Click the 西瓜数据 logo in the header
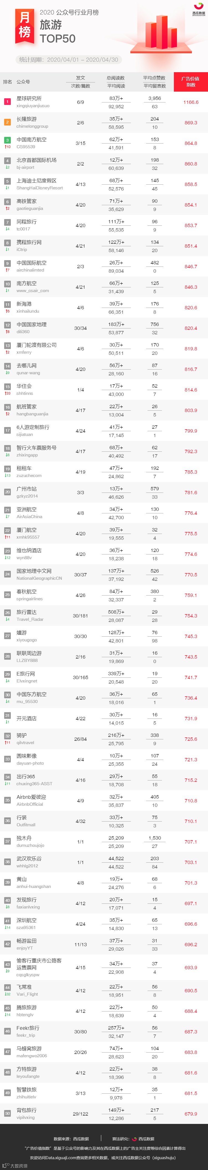The image size is (208, 1170). click(x=199, y=11)
